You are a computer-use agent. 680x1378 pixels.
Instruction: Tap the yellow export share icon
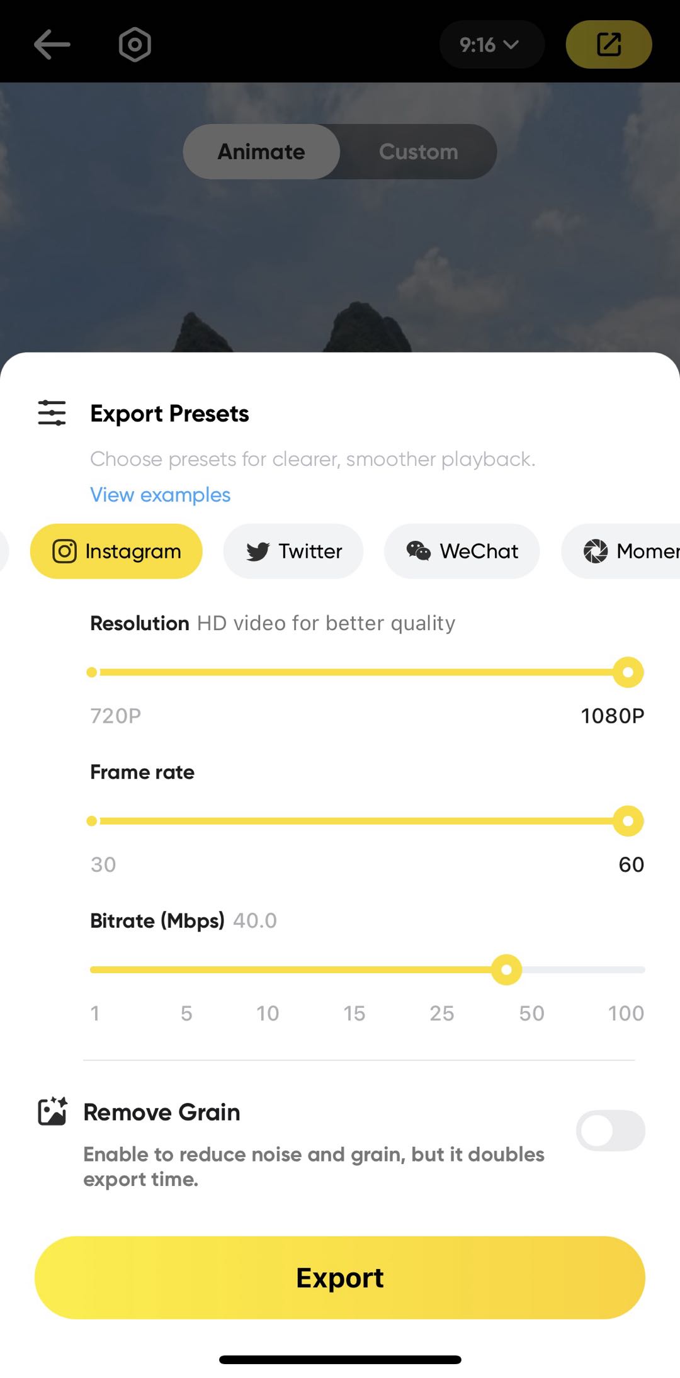[x=608, y=45]
